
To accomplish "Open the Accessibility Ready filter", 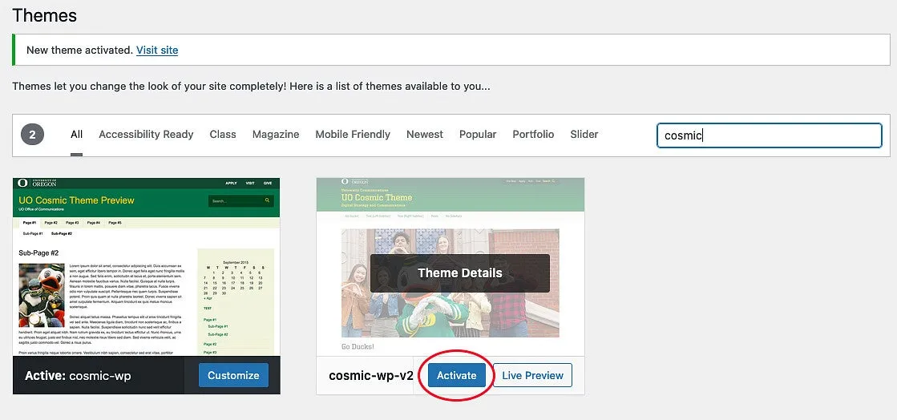I will click(x=146, y=135).
